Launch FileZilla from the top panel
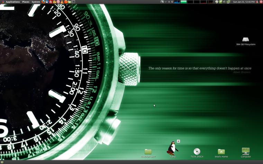The height and width of the screenshot is (164, 263). click(51, 2)
